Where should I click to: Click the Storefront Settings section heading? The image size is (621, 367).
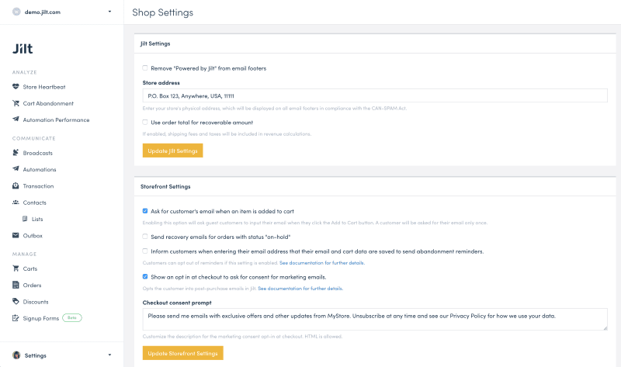click(165, 186)
